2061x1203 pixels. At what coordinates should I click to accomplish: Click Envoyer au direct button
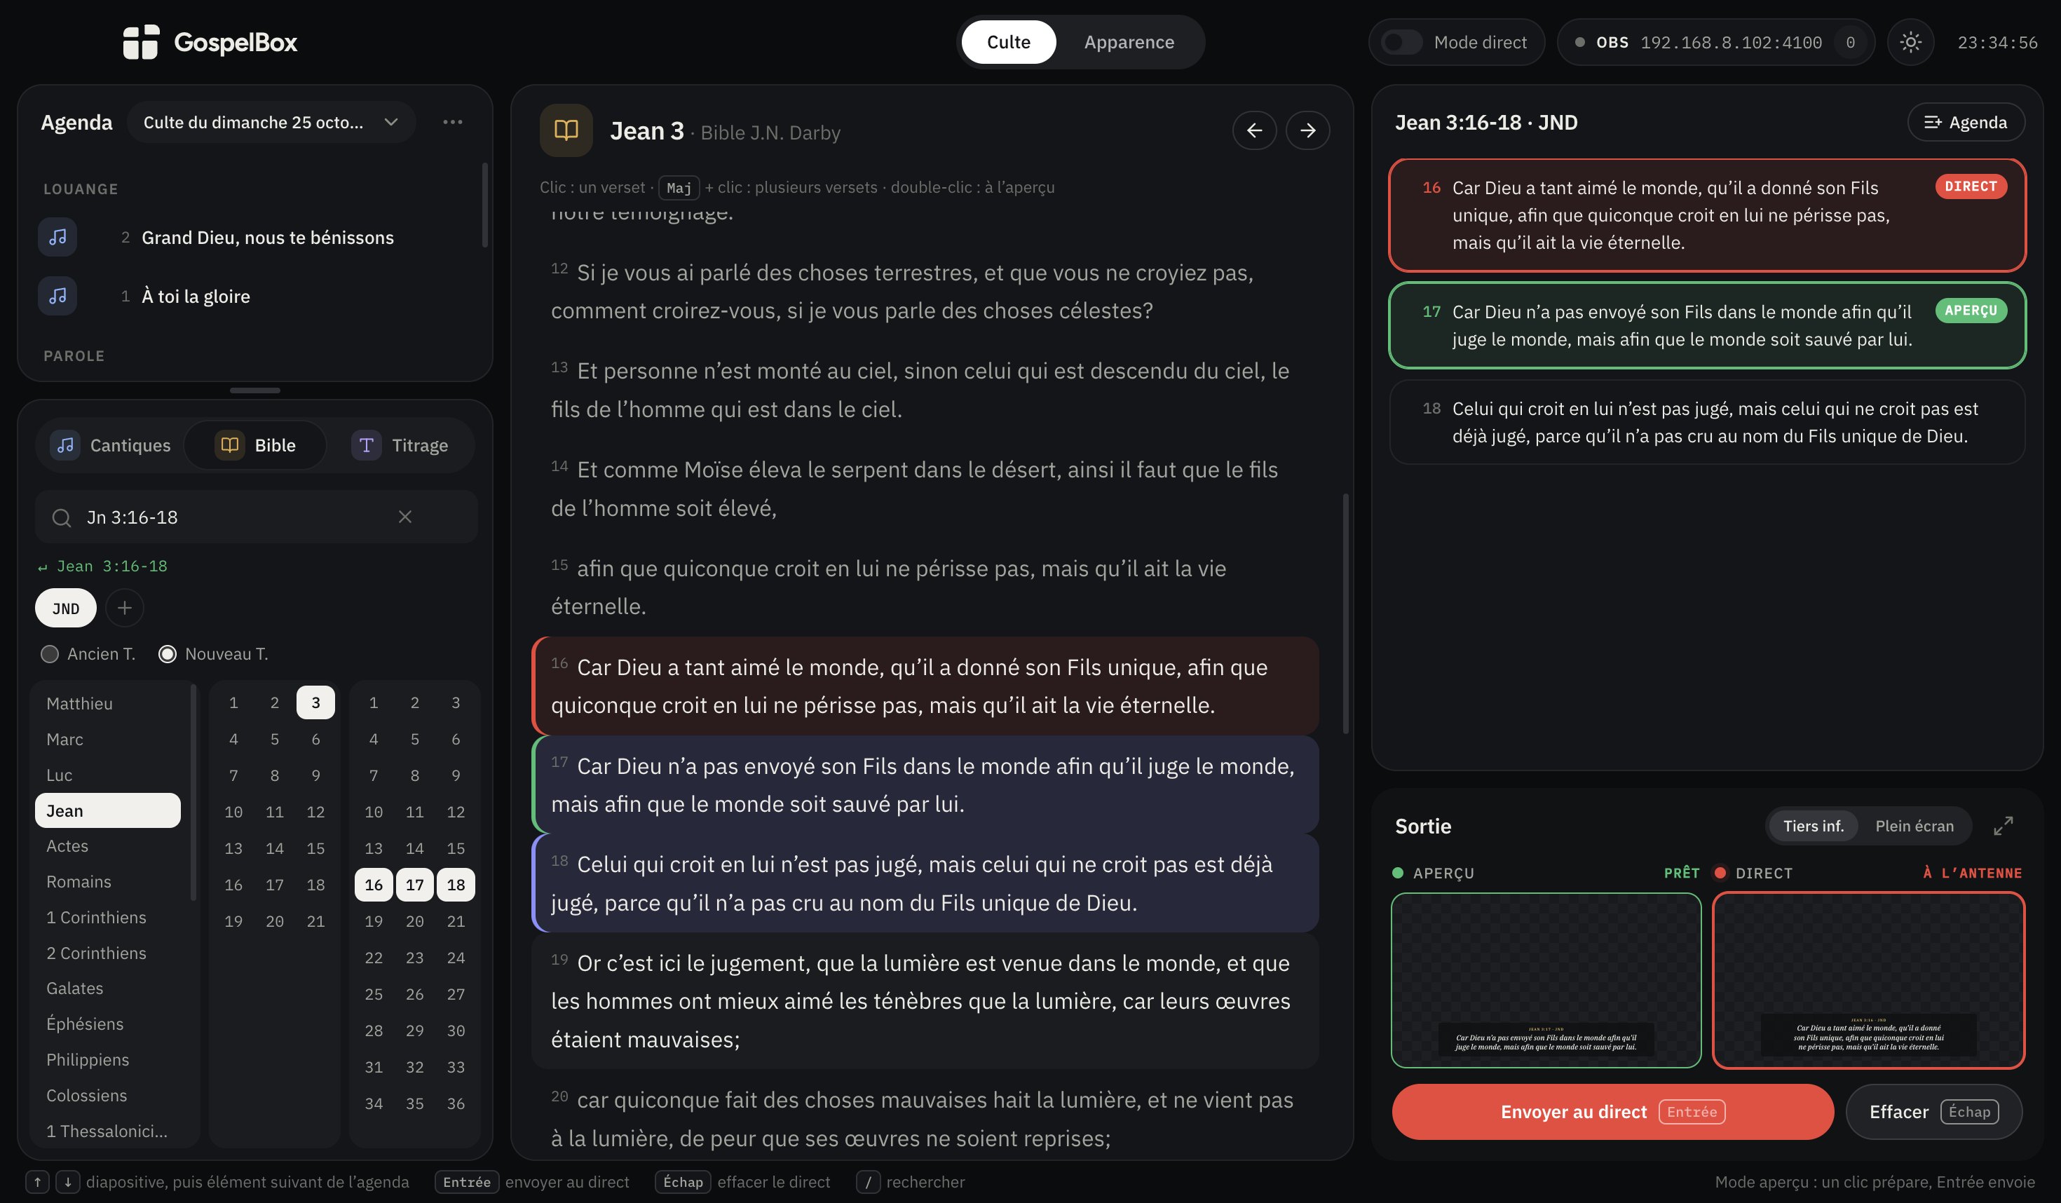click(x=1612, y=1111)
